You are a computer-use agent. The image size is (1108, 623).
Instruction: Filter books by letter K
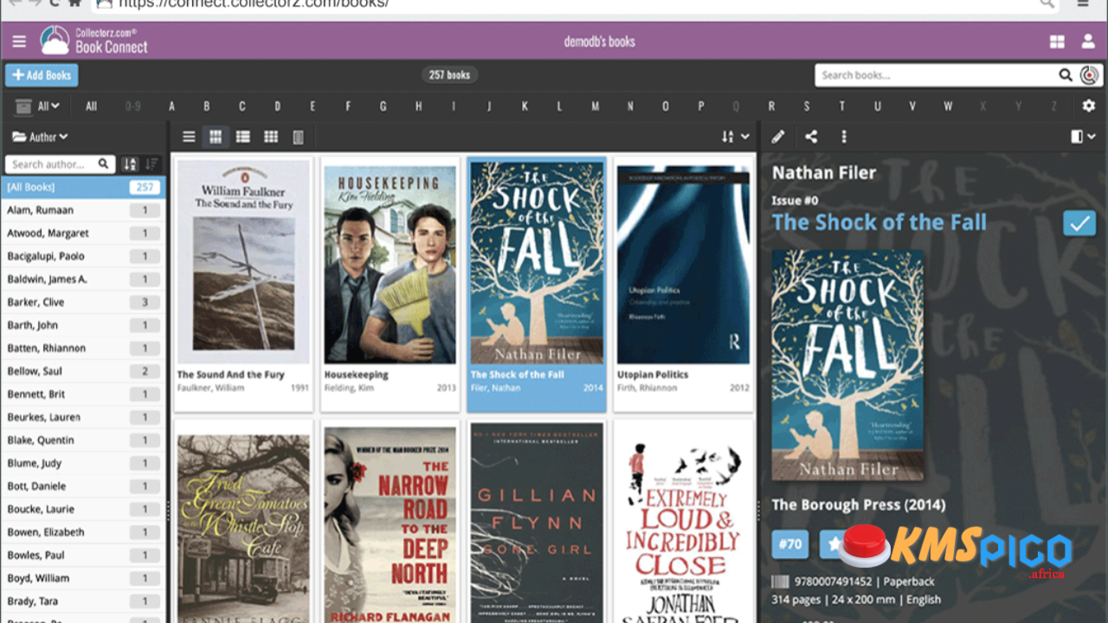pos(525,106)
